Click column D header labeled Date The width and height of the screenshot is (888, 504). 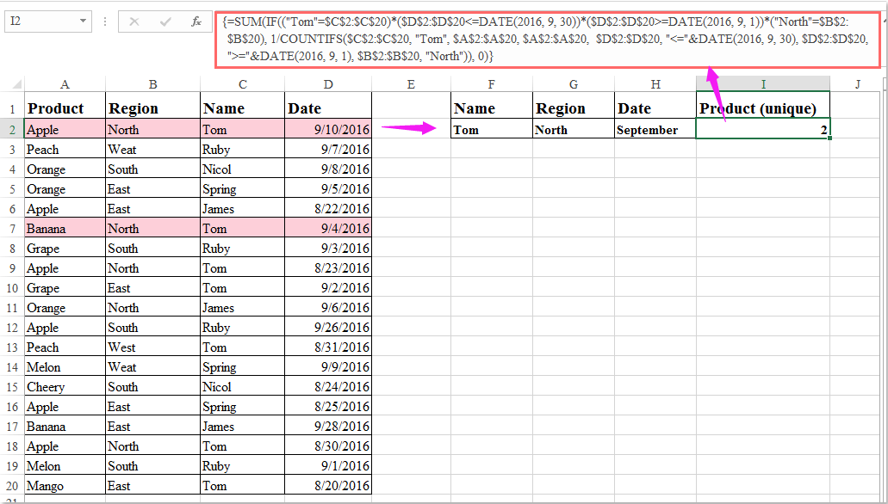pos(328,83)
